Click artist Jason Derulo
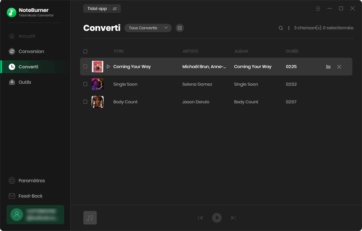The image size is (362, 231). click(x=195, y=102)
